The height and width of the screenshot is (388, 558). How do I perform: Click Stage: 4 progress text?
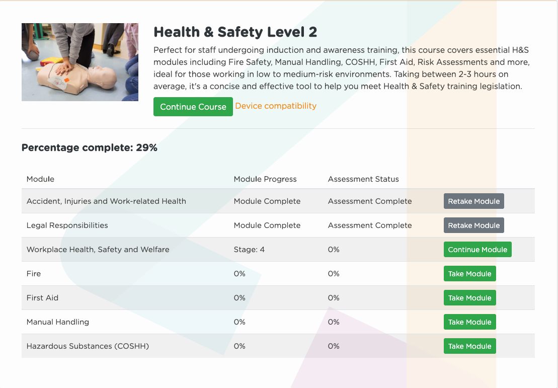tap(249, 250)
